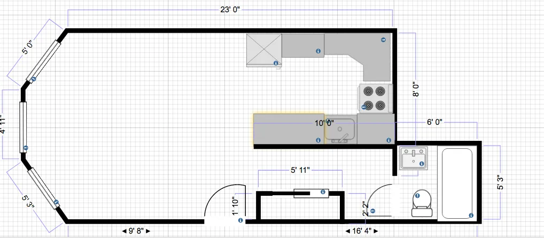Viewport: 544px width, 239px height.
Task: Open info icon on the refrigerator
Action: point(276,63)
